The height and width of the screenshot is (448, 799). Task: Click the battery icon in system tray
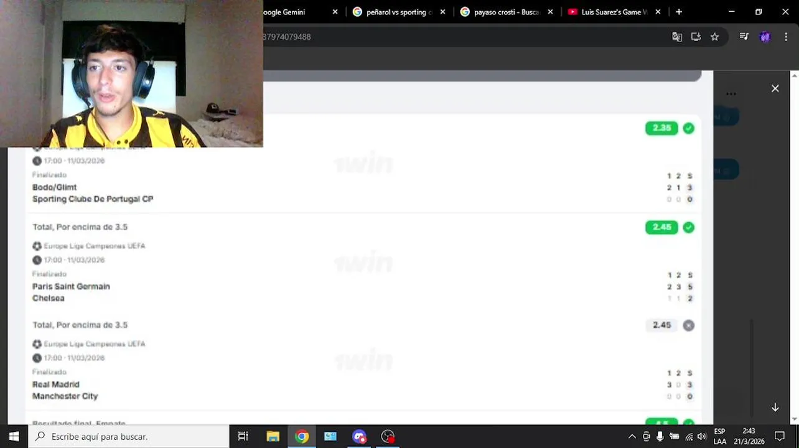tap(675, 437)
